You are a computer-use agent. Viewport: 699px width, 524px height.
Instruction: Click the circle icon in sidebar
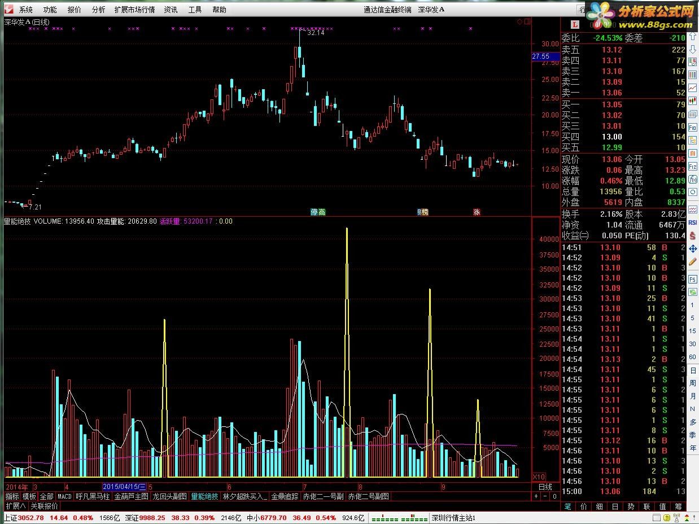click(692, 191)
